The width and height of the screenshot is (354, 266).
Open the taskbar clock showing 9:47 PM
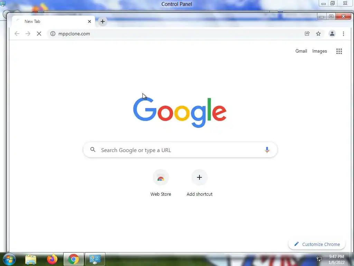pos(336,259)
